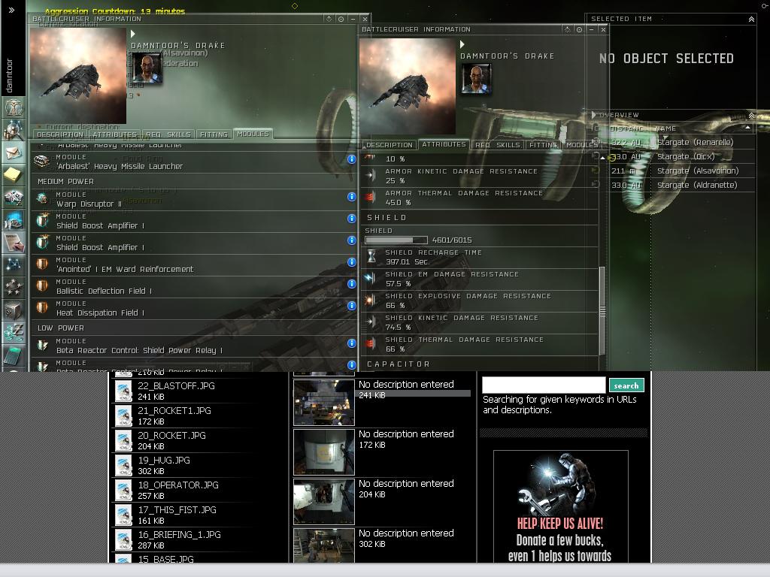Open the 17_THIS_FIST.JPG file link
This screenshot has height=577, width=770.
[177, 510]
